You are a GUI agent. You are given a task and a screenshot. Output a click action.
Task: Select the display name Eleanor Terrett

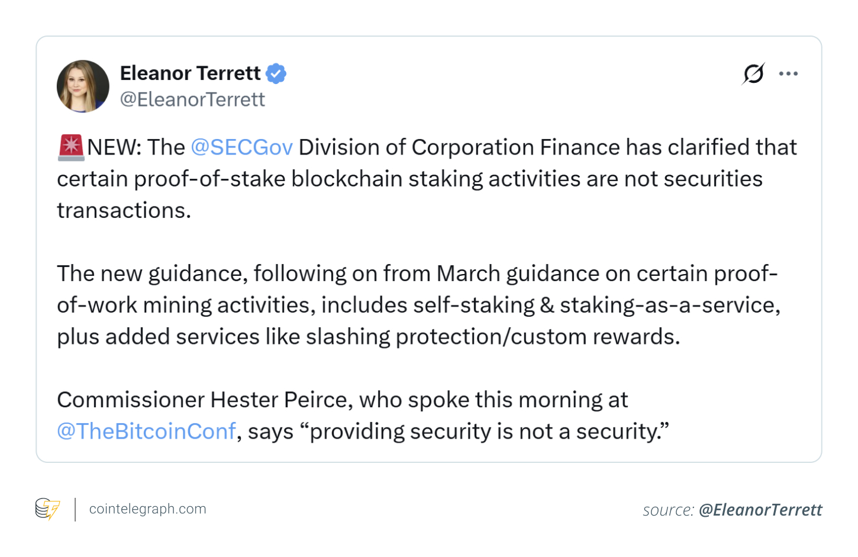(x=190, y=73)
